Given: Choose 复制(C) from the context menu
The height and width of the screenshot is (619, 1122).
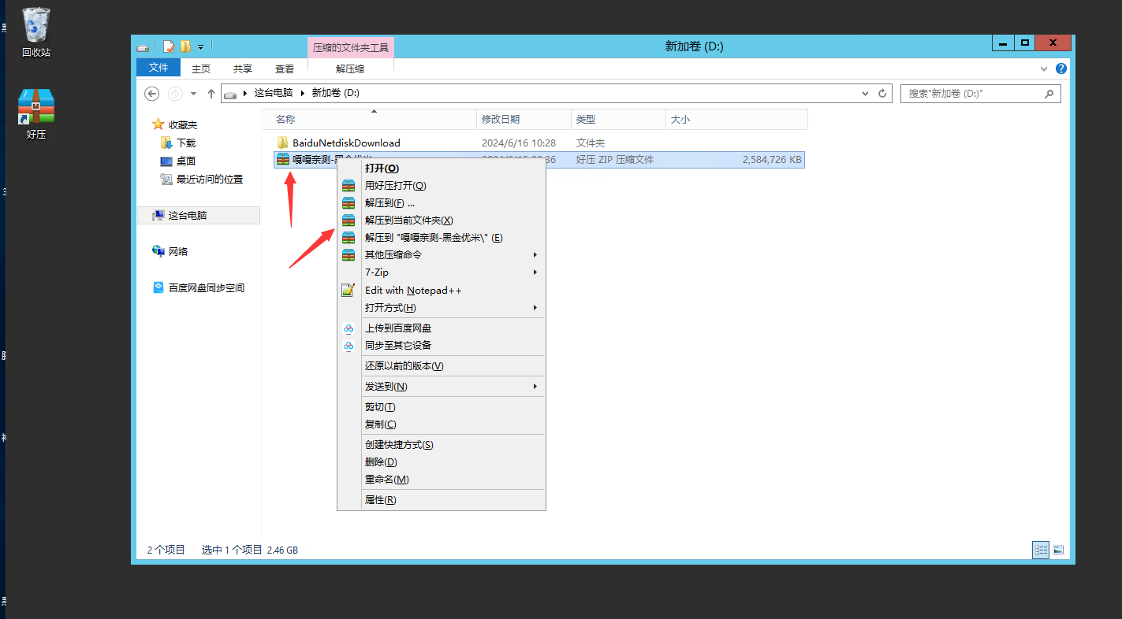Looking at the screenshot, I should tap(442, 424).
